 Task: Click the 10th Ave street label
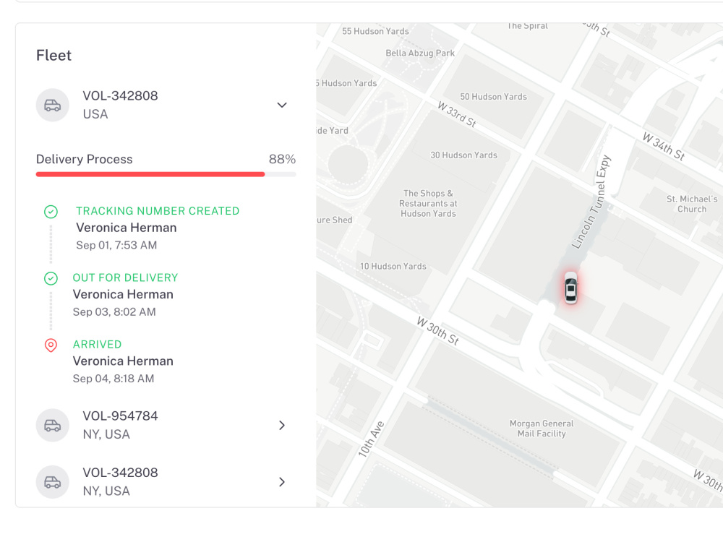tap(371, 439)
